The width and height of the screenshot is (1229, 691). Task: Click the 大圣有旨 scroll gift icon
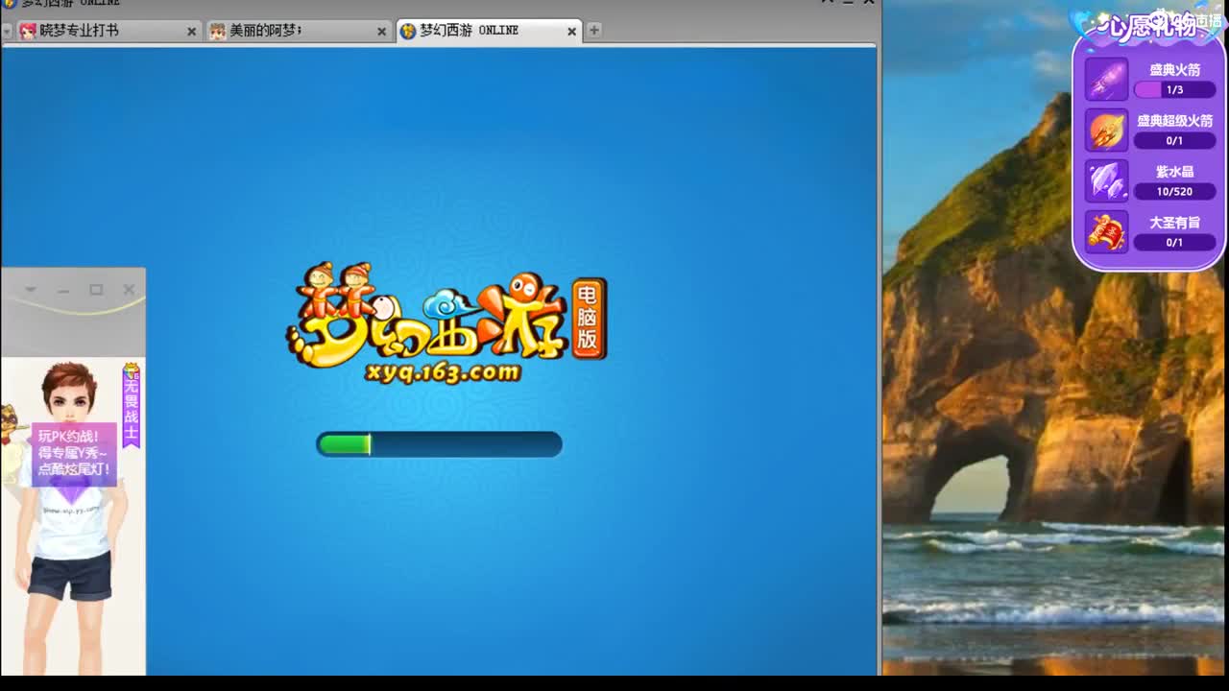(x=1106, y=231)
